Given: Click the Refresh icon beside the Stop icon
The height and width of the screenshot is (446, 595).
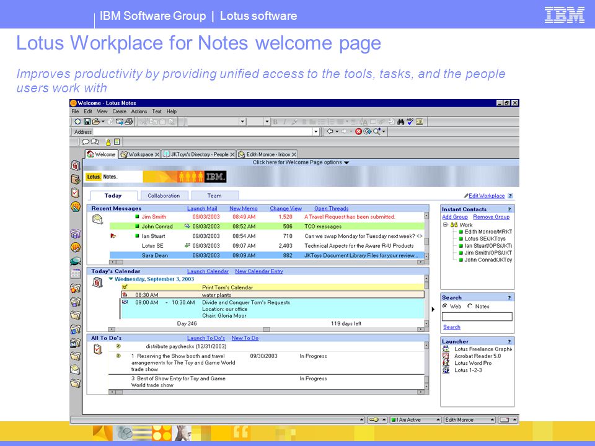Looking at the screenshot, I should click(368, 131).
